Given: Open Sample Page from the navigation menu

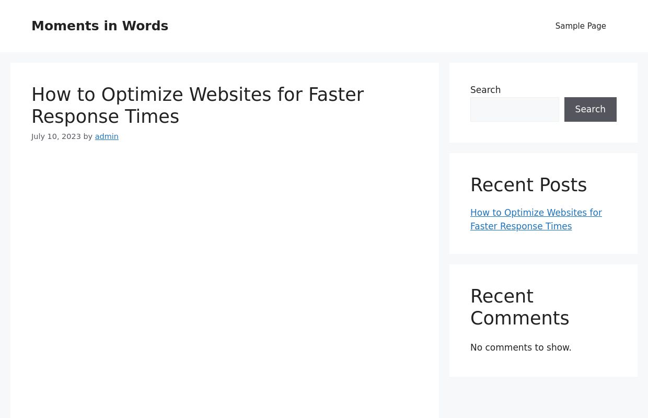Looking at the screenshot, I should click(580, 26).
